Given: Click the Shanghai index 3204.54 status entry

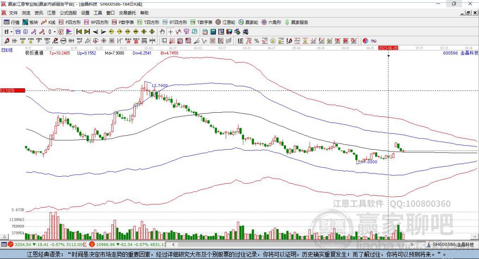Looking at the screenshot, I should (48, 245).
